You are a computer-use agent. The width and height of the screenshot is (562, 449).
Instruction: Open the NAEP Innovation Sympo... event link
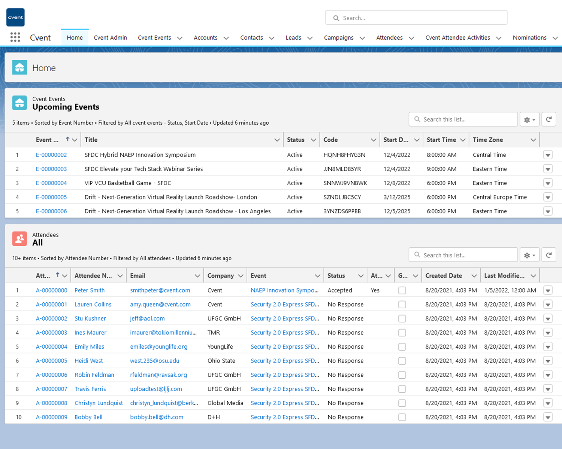click(285, 290)
